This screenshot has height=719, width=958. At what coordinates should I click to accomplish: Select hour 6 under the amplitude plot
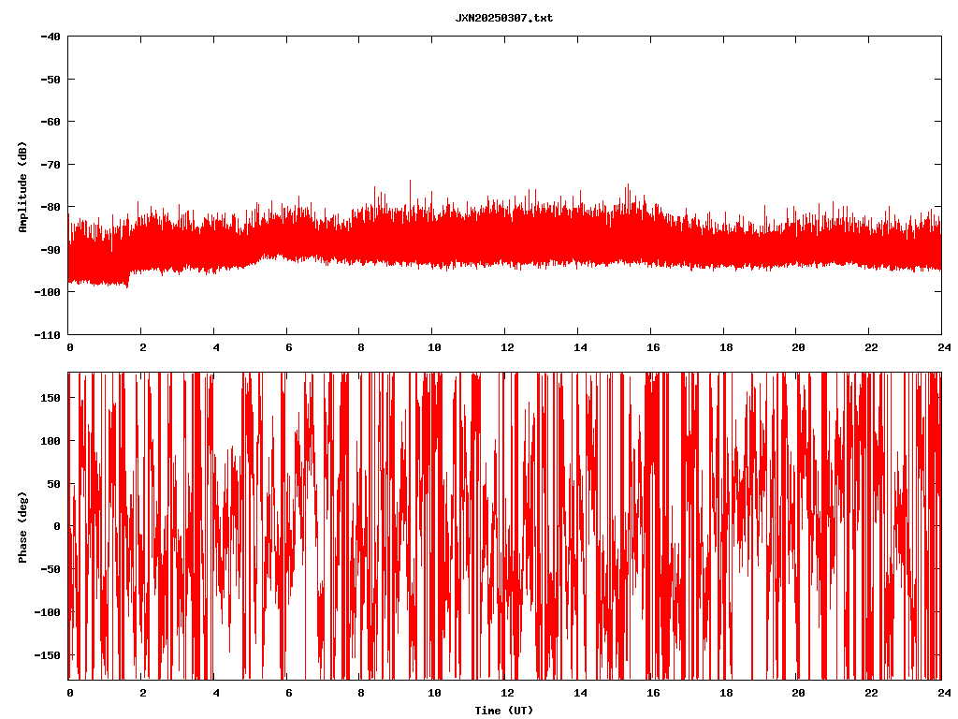coord(289,348)
